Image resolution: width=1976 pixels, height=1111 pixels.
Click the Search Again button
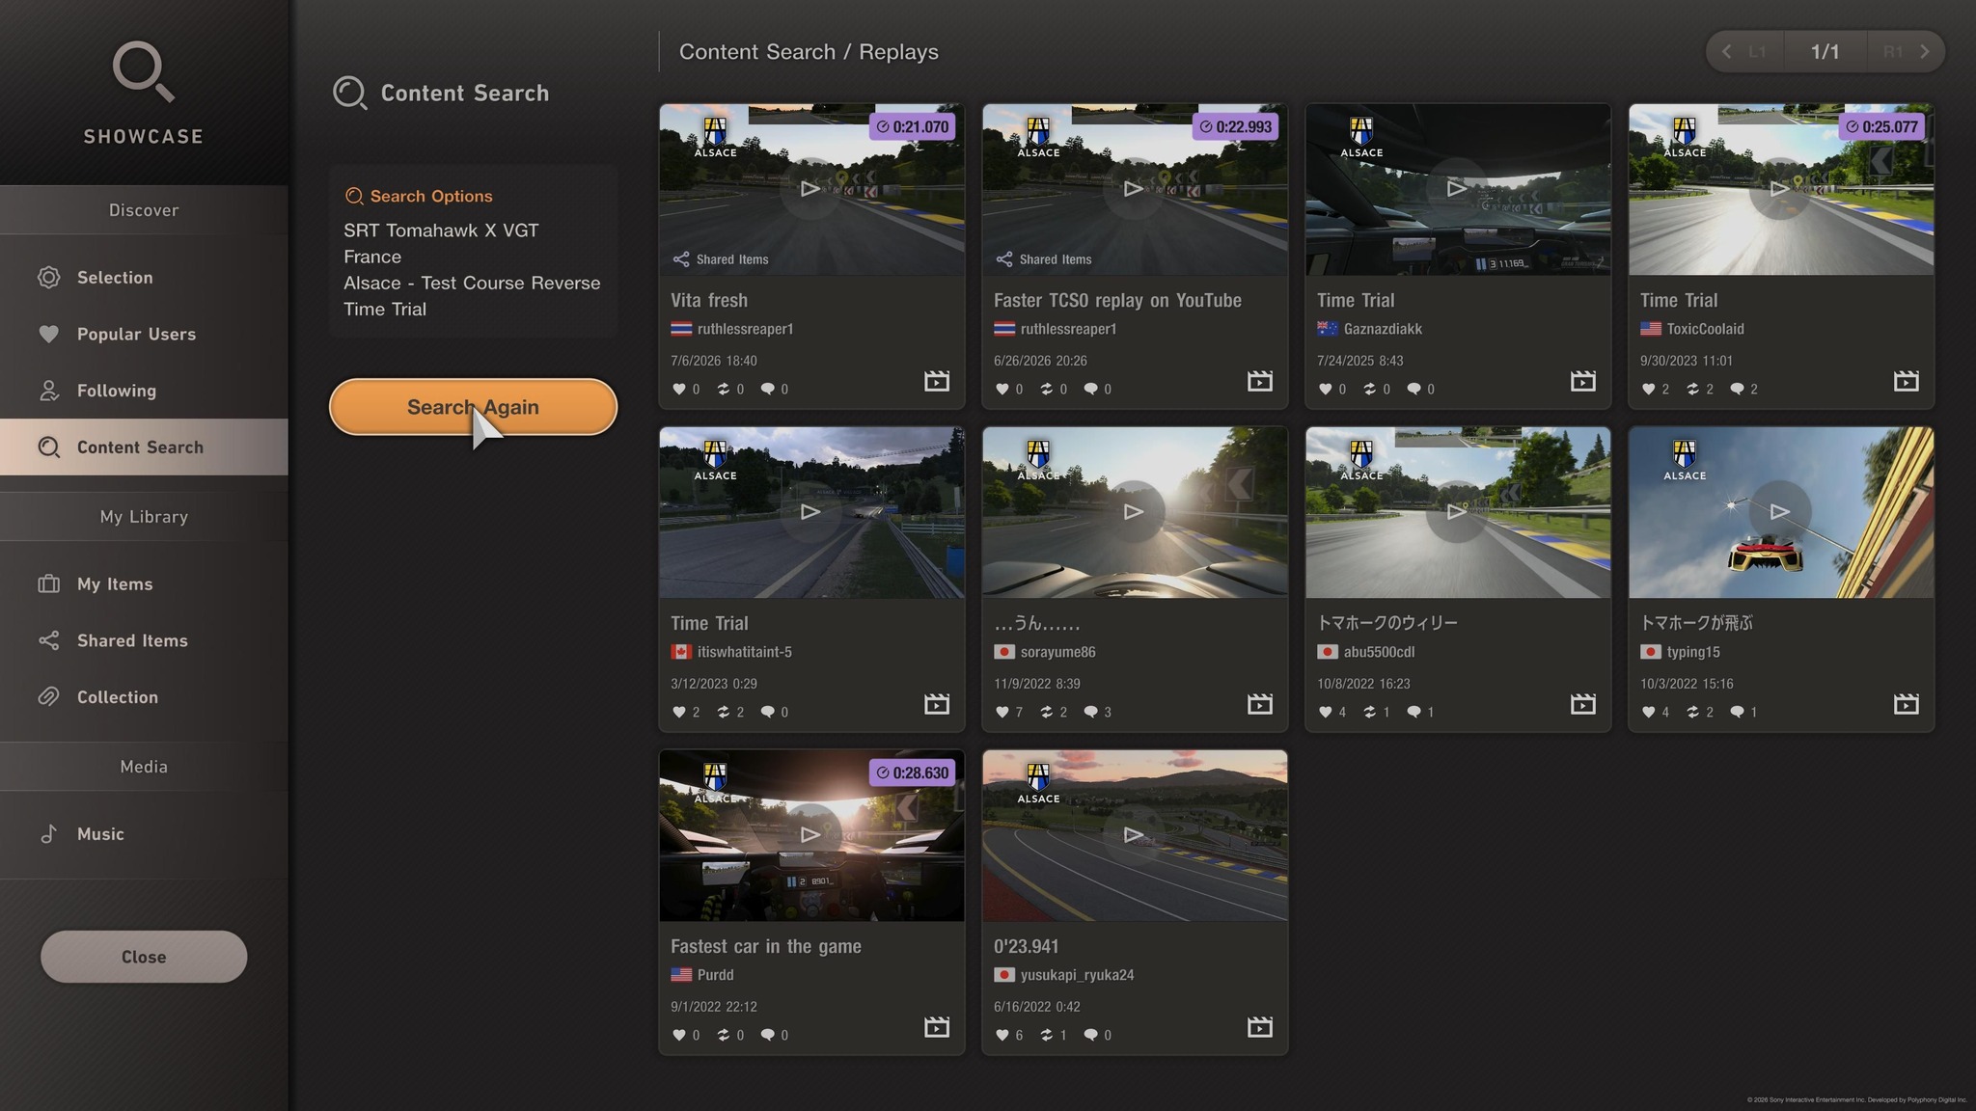click(473, 407)
